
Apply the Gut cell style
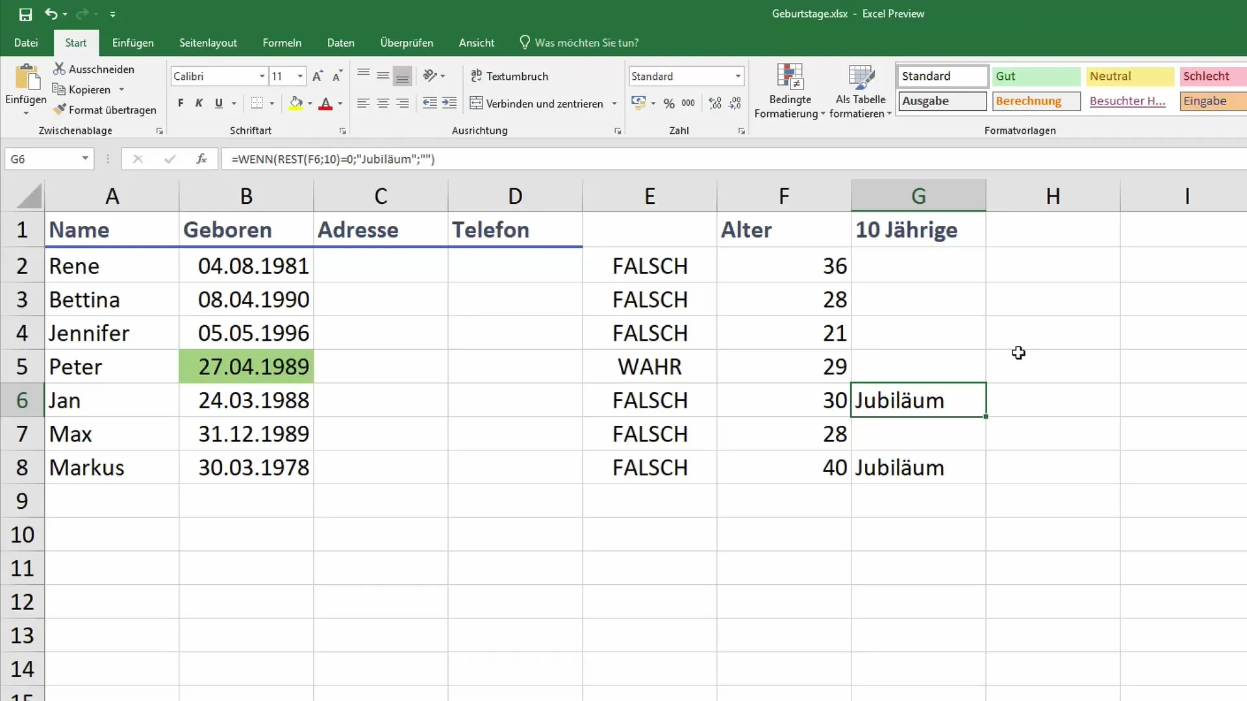click(x=1036, y=76)
